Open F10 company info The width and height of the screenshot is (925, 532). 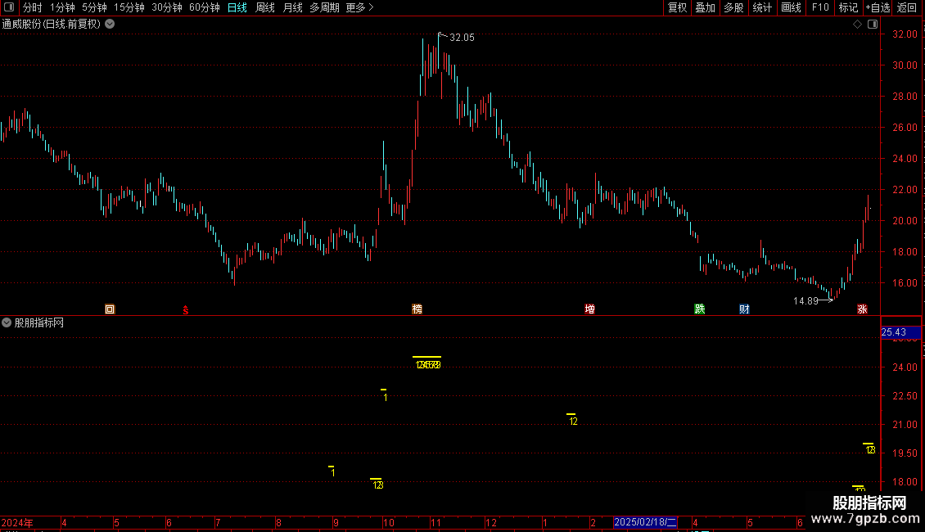click(820, 7)
